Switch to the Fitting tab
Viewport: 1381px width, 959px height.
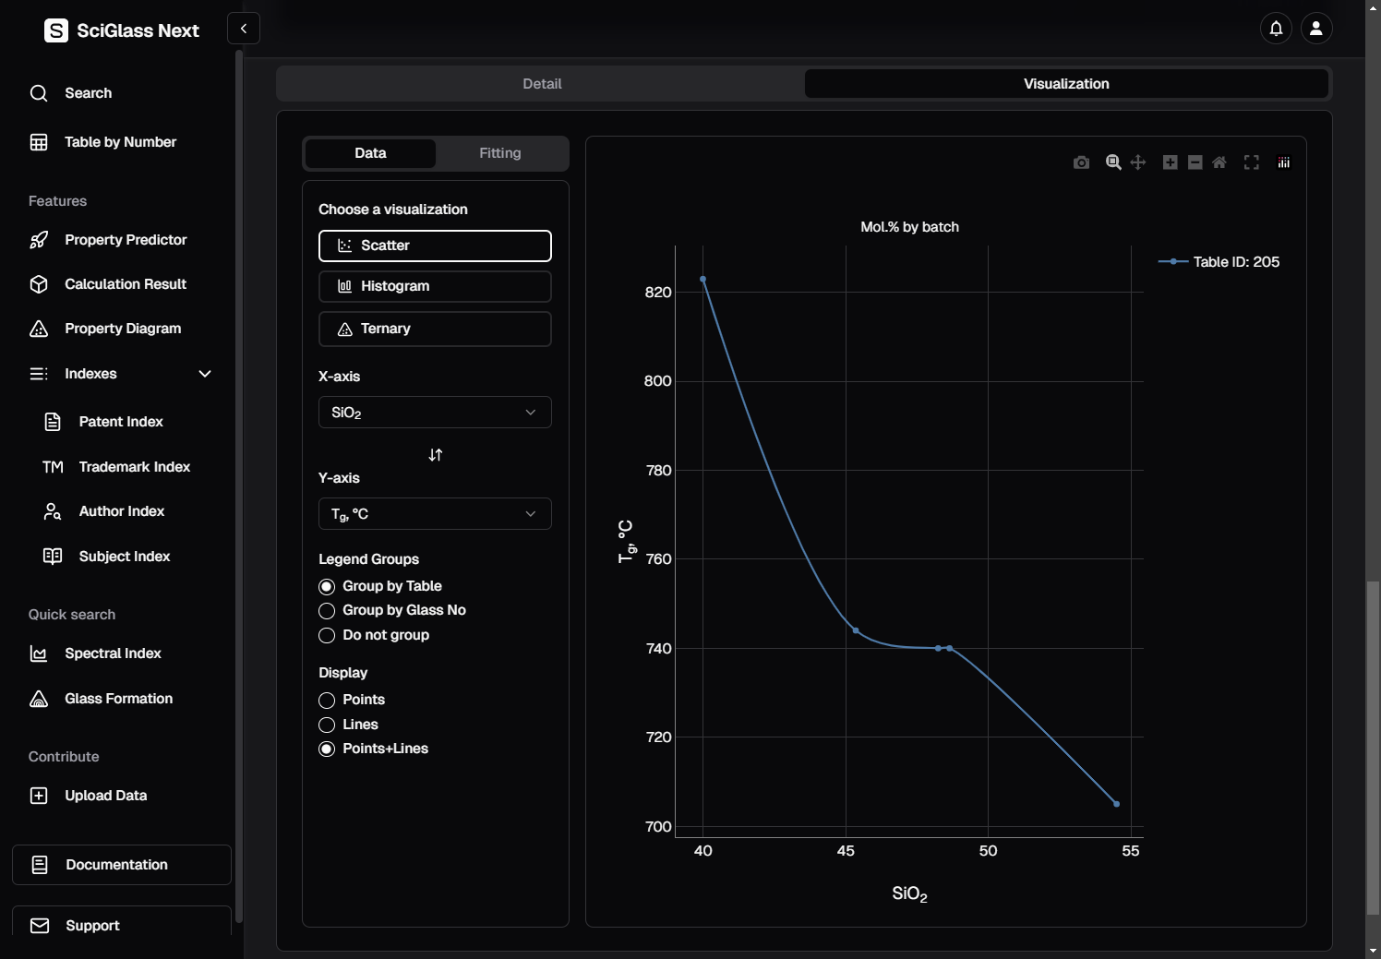click(499, 153)
